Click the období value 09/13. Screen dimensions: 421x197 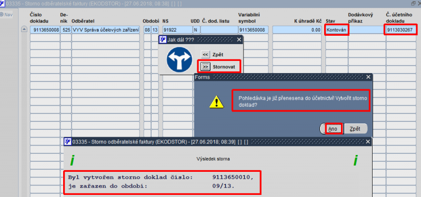[x=223, y=185]
